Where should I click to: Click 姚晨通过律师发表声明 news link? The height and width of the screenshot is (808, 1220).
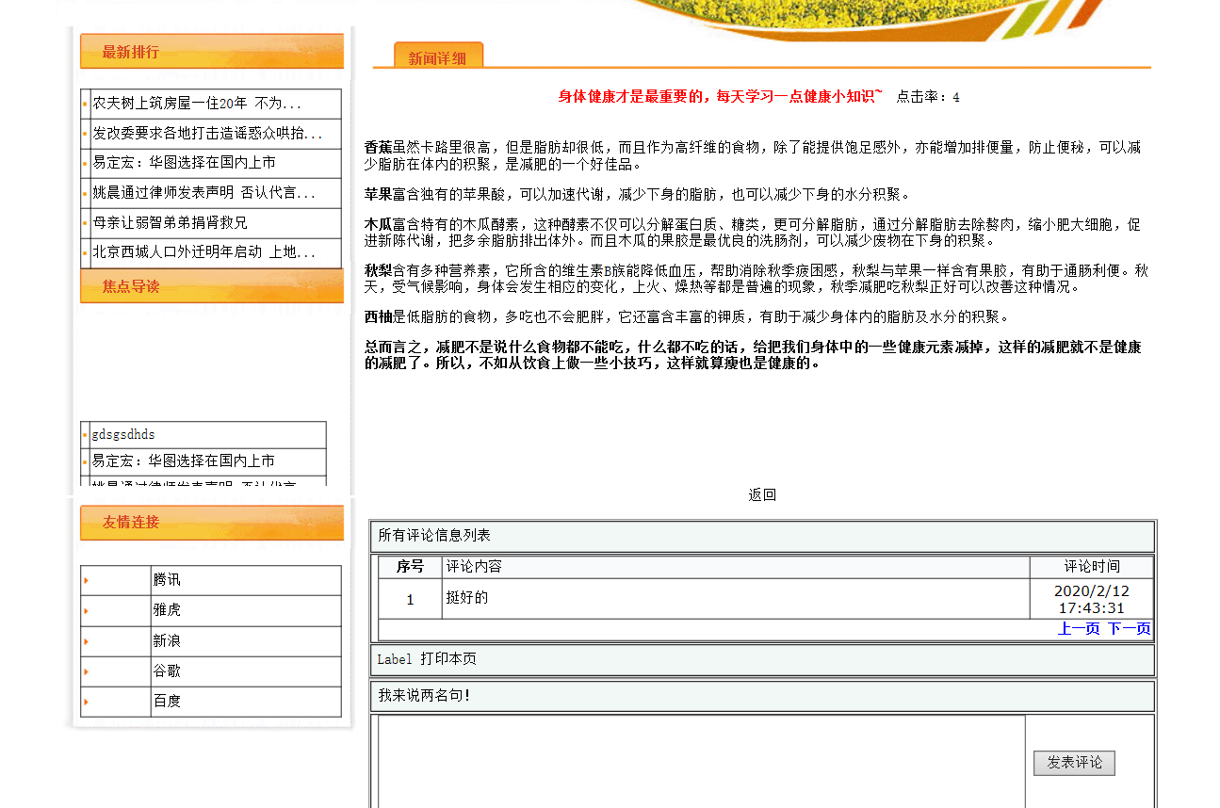[203, 193]
